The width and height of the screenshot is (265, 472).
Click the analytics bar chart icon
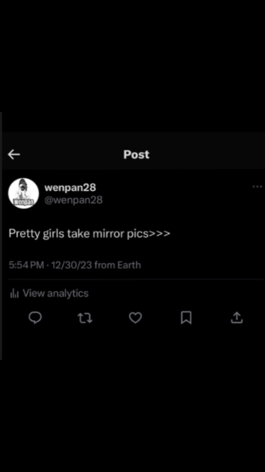pos(14,294)
